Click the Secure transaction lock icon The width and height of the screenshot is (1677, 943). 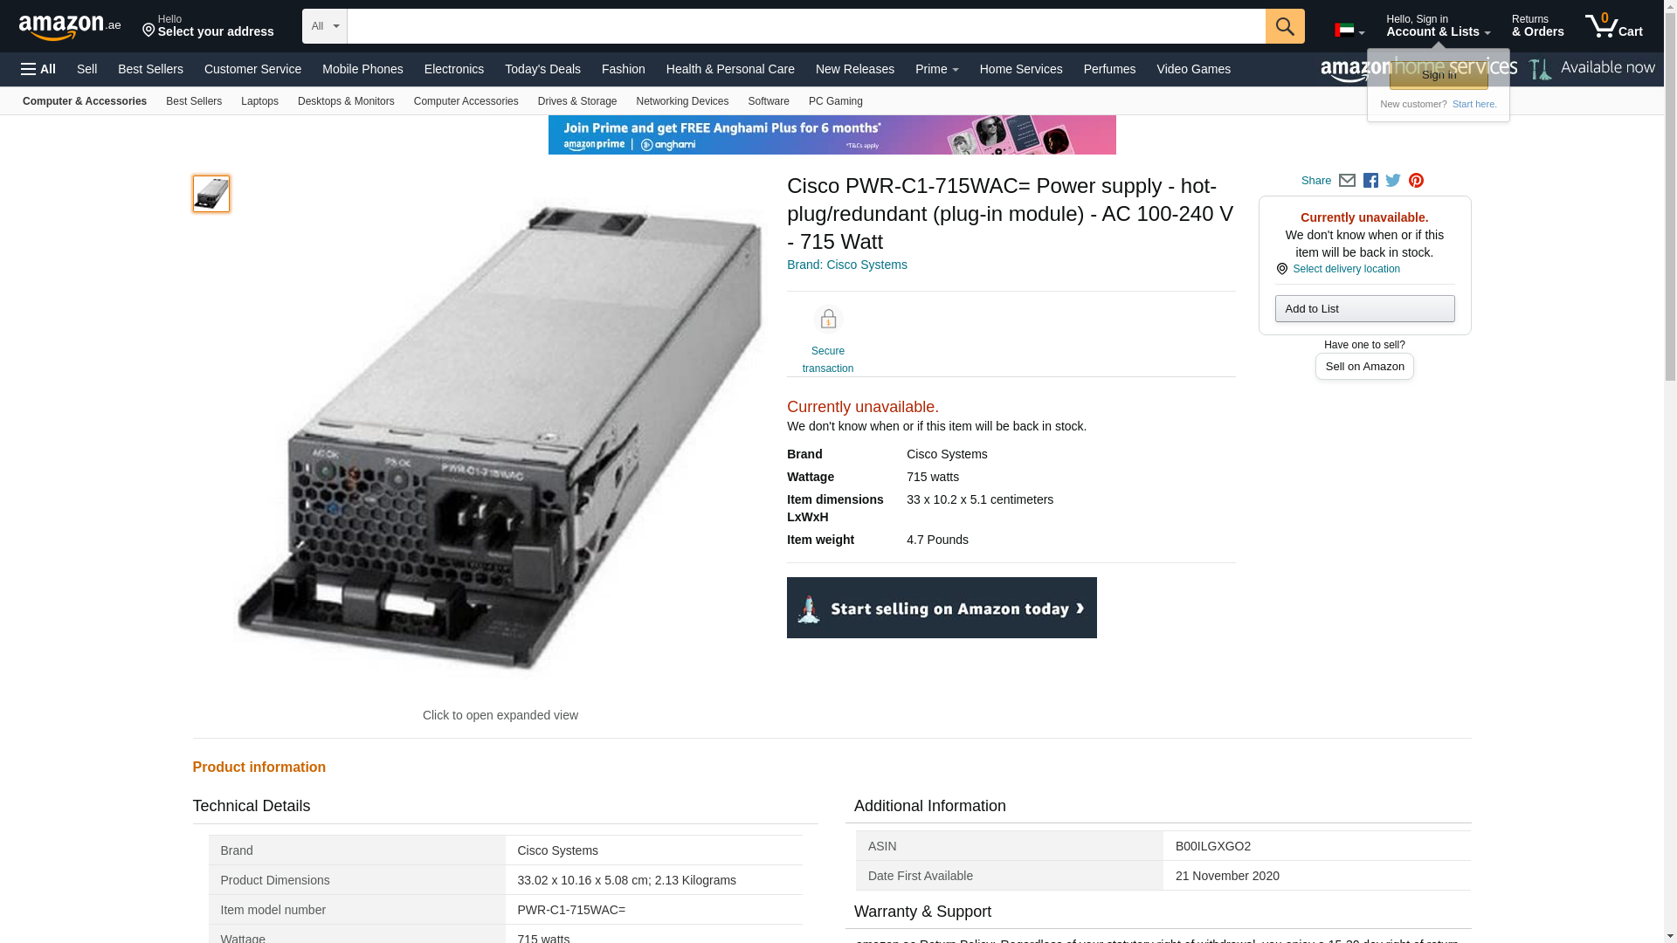tap(827, 320)
